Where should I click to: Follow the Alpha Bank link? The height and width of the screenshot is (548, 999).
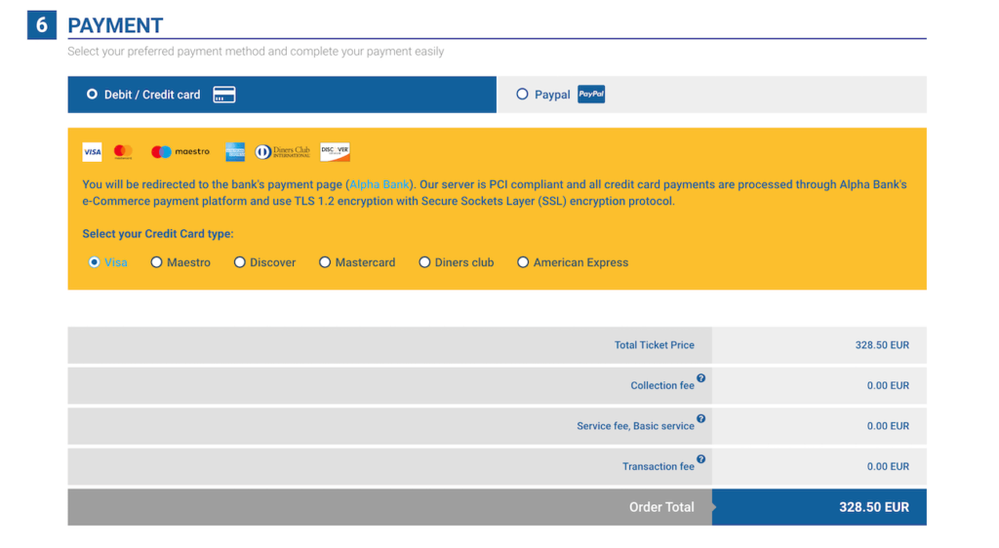coord(380,184)
